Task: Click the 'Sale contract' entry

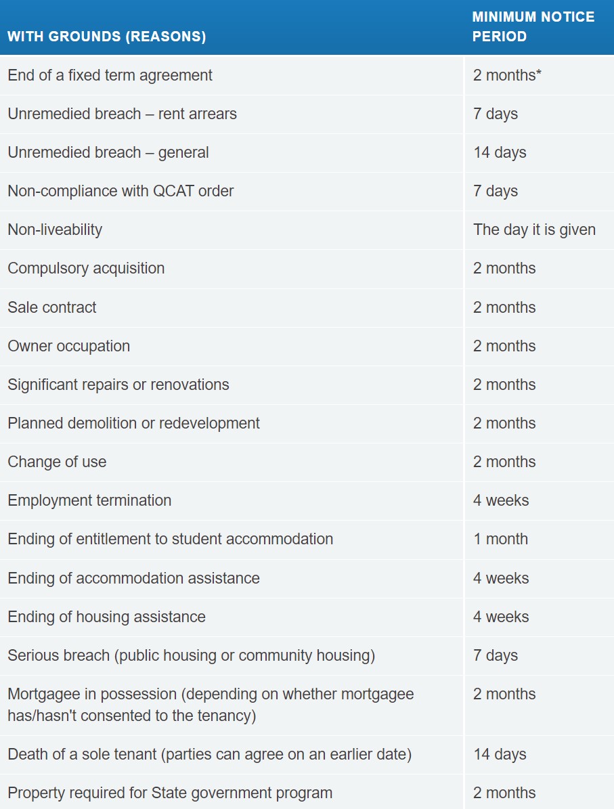Action: coord(52,307)
